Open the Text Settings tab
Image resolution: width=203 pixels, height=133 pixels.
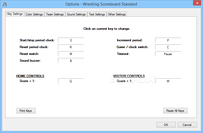97,14
